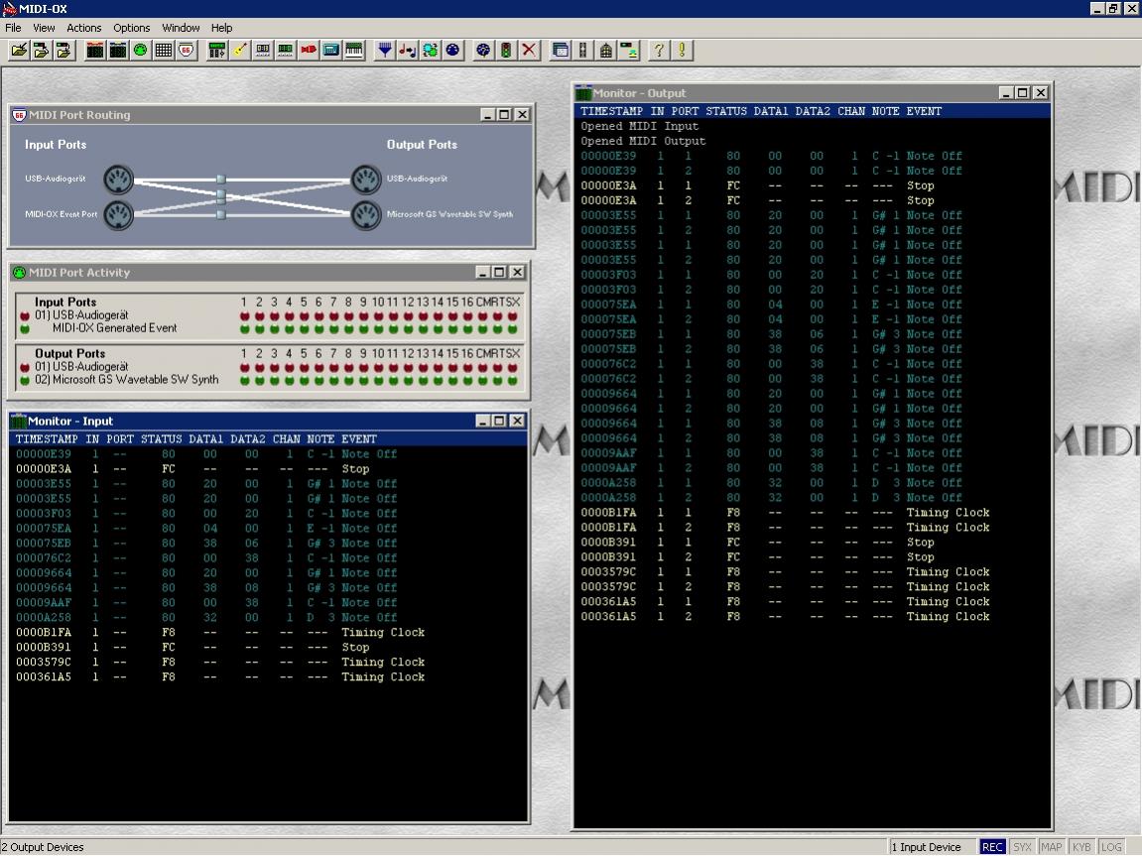Toggle the KYB status bar indicator

(x=1081, y=847)
